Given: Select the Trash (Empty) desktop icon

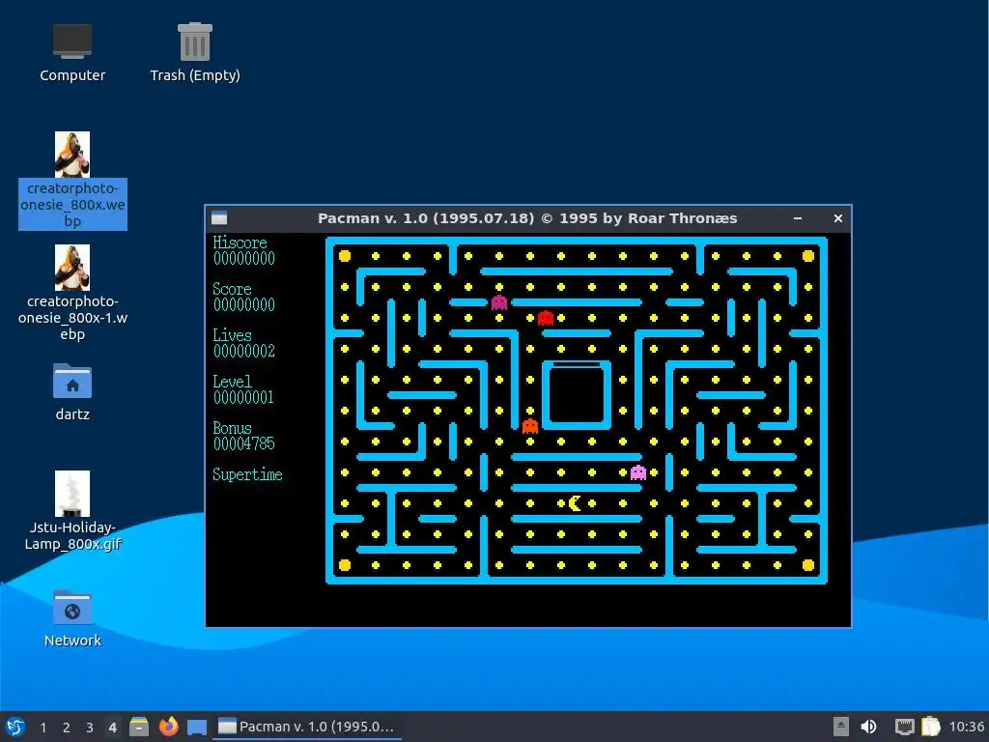Looking at the screenshot, I should [x=195, y=53].
